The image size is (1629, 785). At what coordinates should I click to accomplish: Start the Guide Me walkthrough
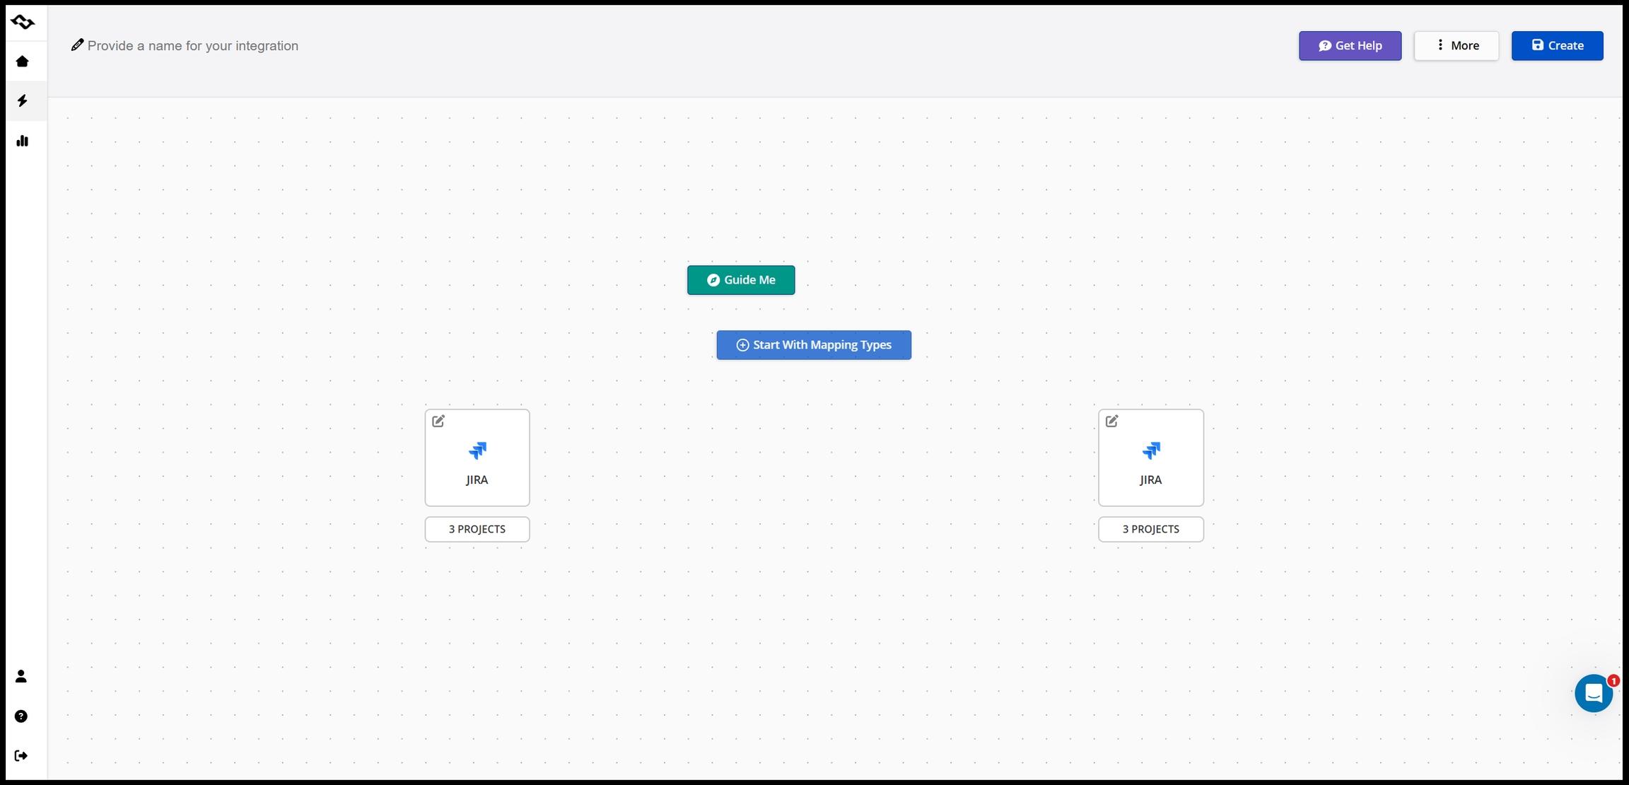click(x=740, y=280)
